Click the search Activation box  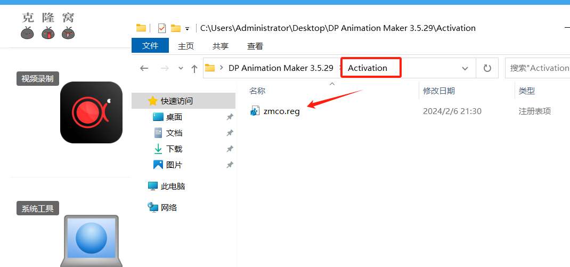538,68
